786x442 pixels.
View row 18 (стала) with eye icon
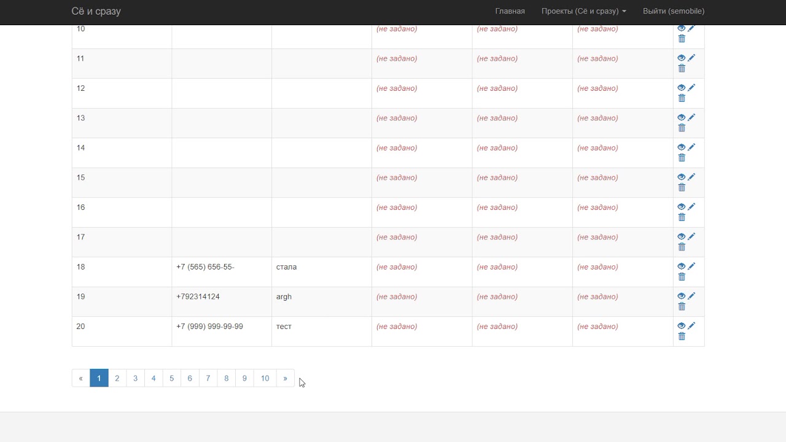(681, 266)
